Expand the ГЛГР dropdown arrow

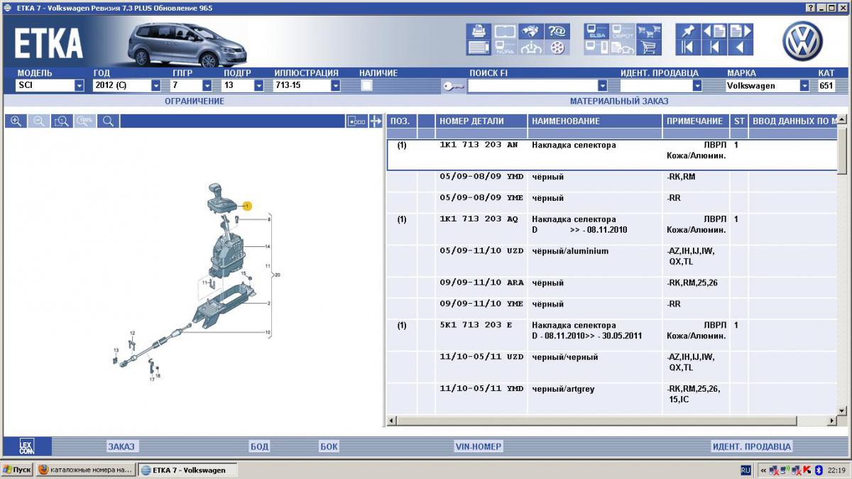[x=207, y=86]
